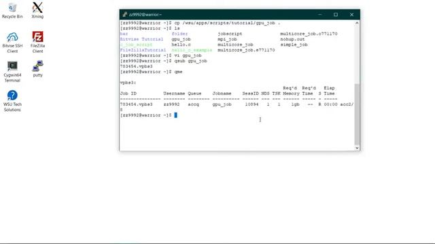Open the Recycle Bin desktop icon

tap(12, 11)
